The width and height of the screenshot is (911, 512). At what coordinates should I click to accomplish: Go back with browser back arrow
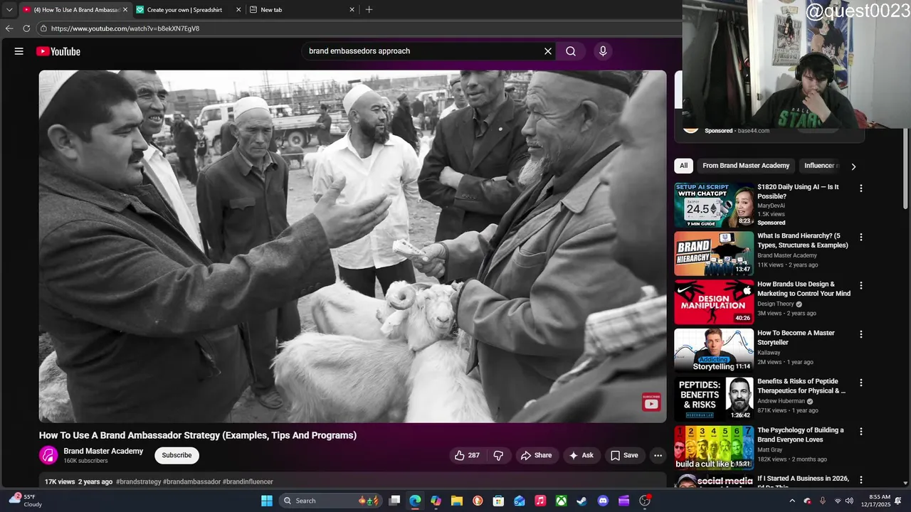[x=9, y=28]
